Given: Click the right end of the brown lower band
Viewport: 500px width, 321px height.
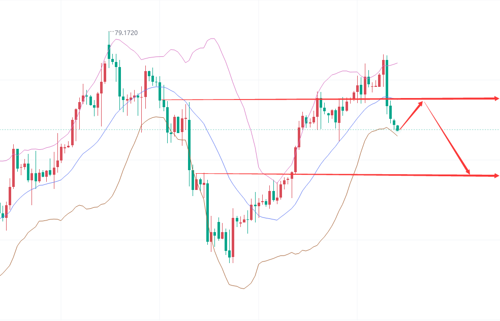Looking at the screenshot, I should pyautogui.click(x=397, y=135).
